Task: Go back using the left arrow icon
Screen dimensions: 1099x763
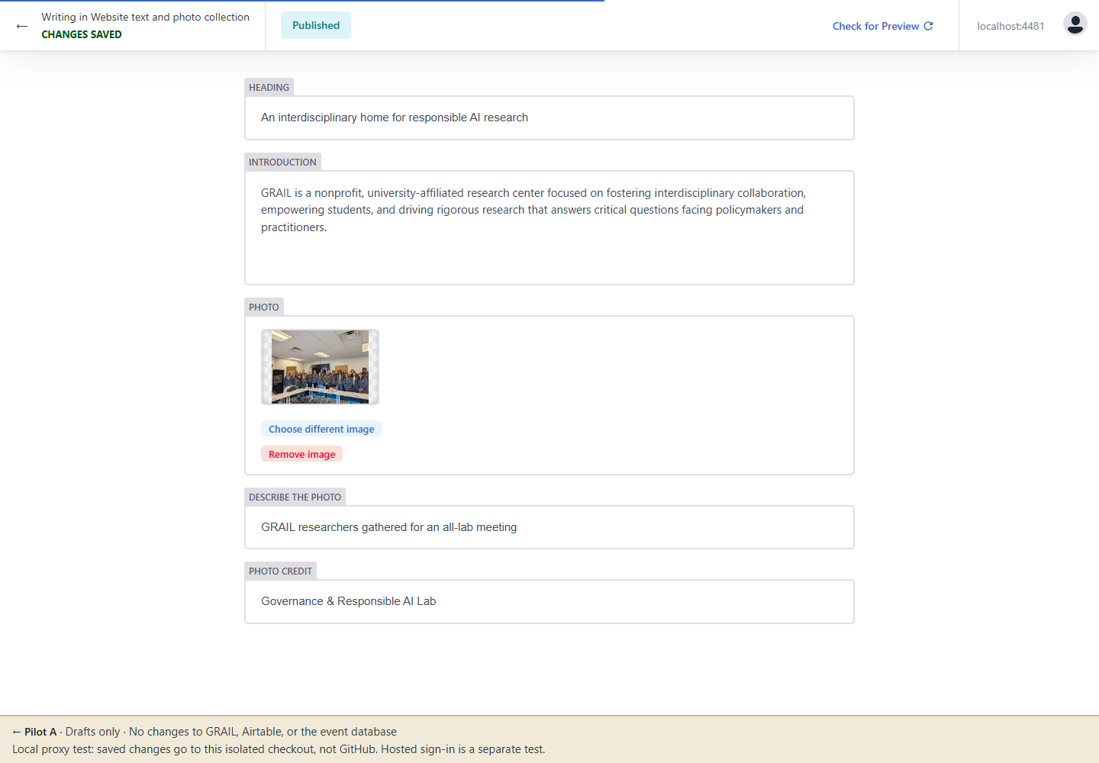Action: [x=21, y=26]
